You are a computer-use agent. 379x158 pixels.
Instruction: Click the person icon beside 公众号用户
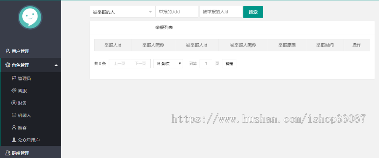tap(14, 140)
